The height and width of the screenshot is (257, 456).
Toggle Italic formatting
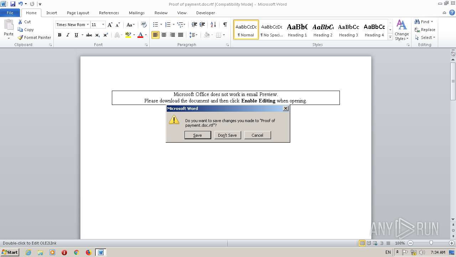tap(68, 35)
